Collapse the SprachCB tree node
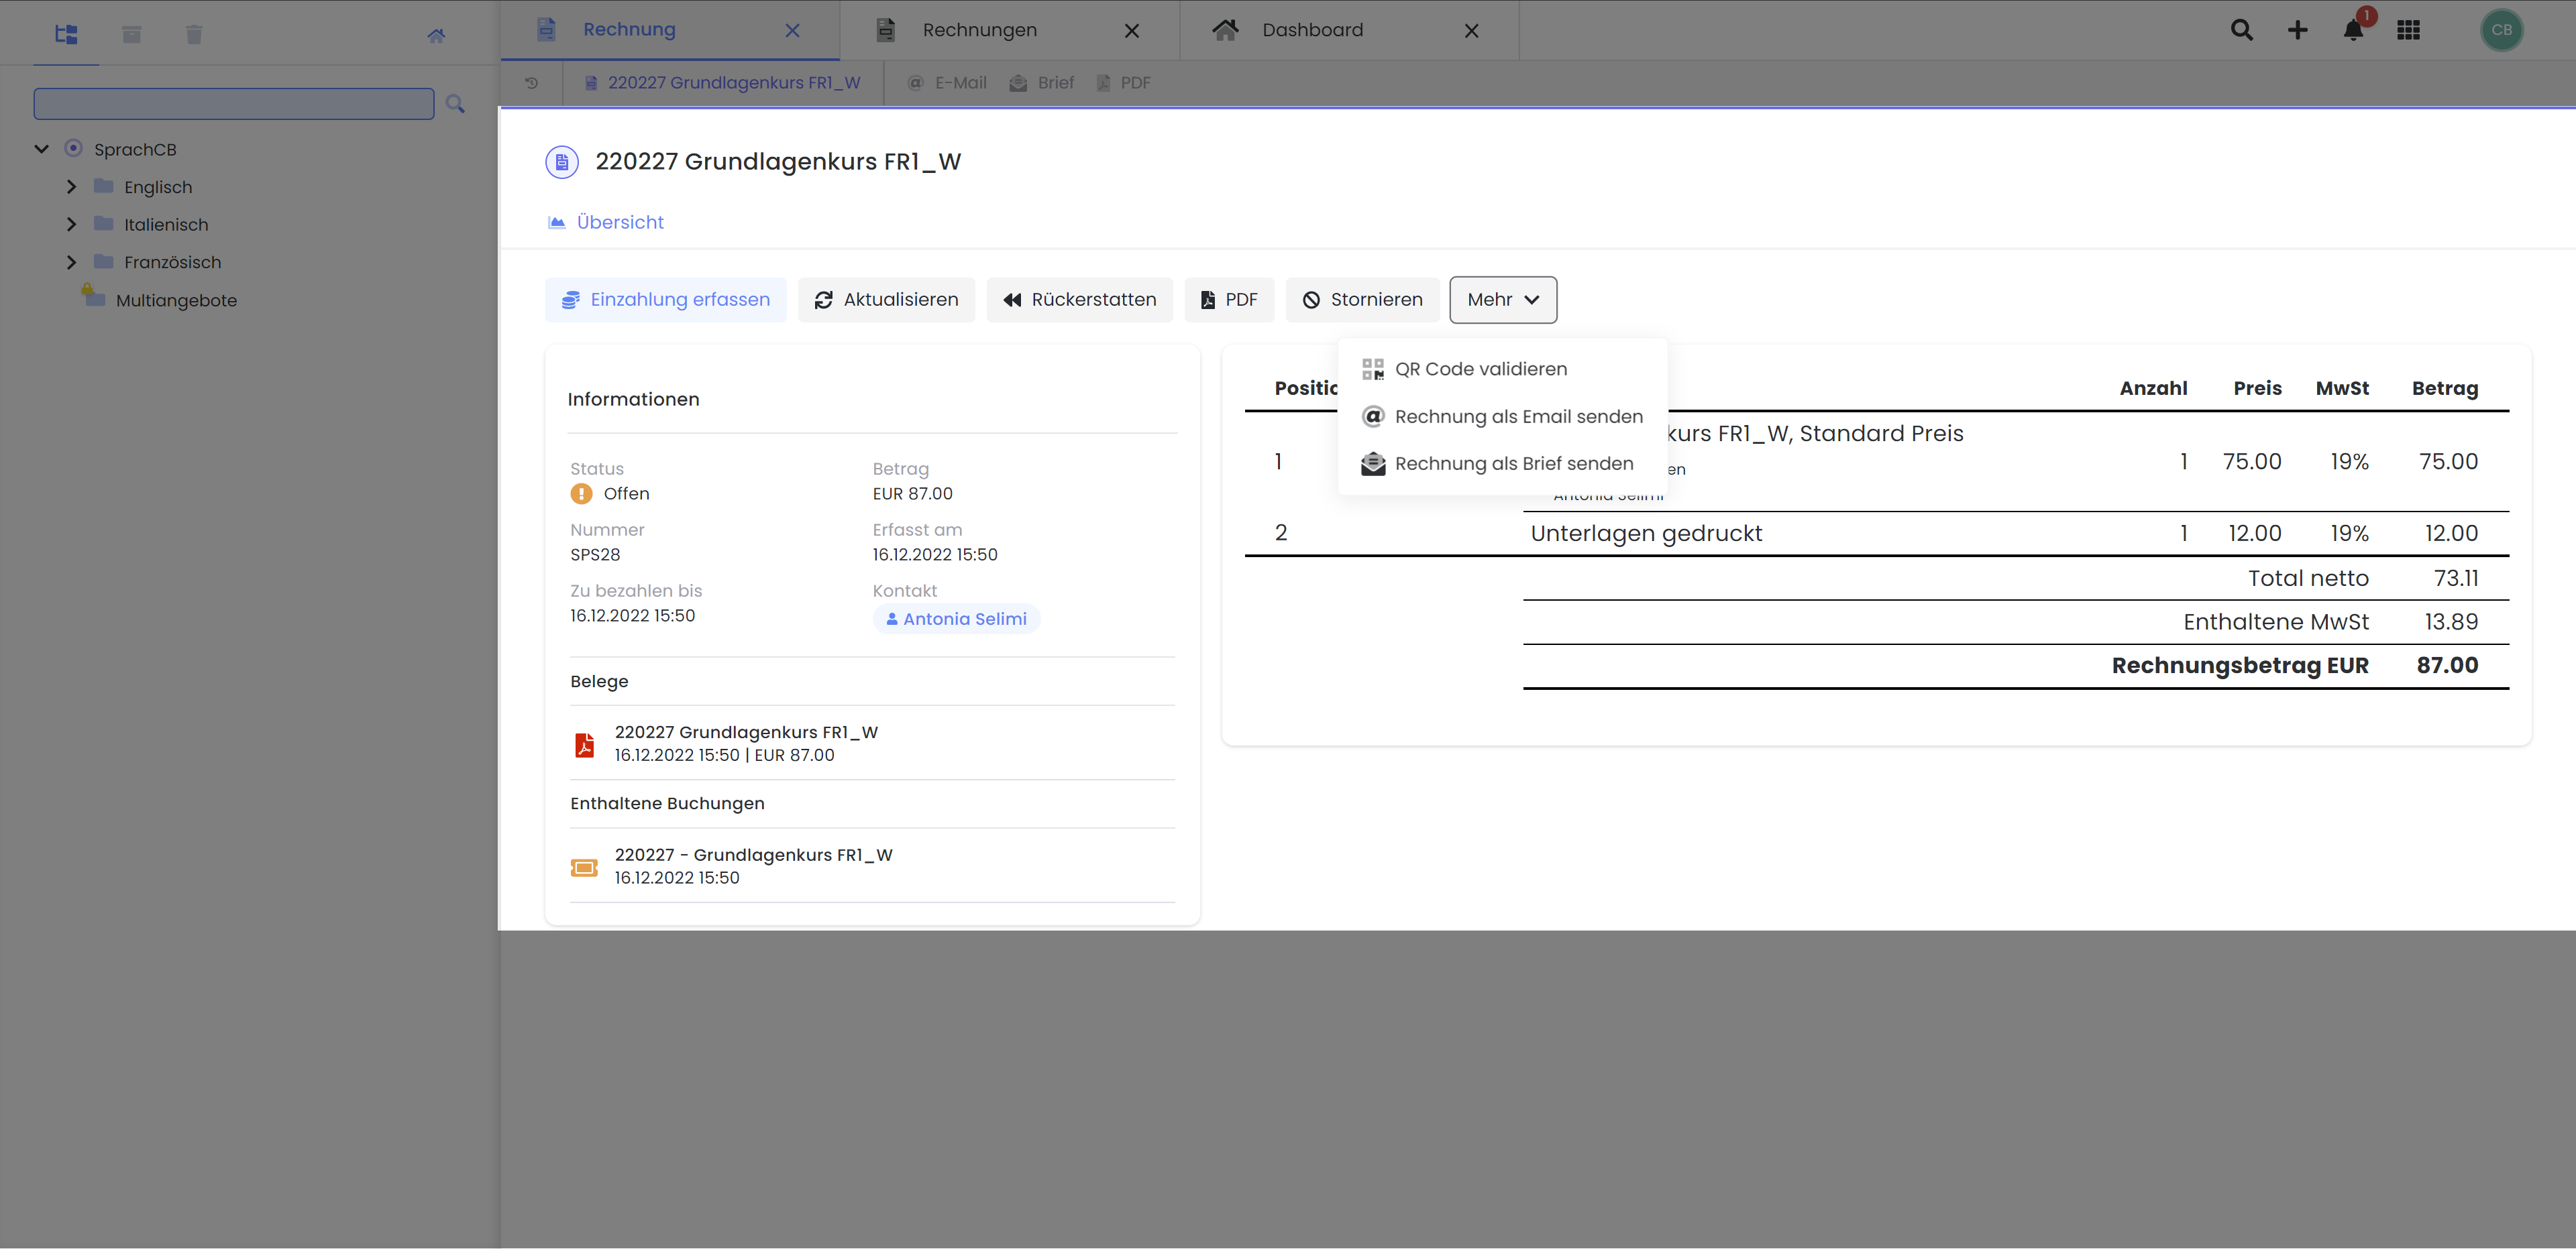 coord(41,149)
